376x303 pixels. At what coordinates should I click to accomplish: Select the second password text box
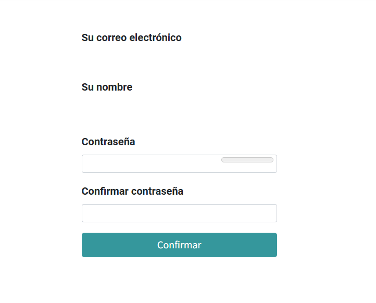[x=179, y=213]
